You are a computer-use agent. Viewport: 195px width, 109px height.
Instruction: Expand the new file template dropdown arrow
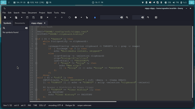tap(10, 17)
